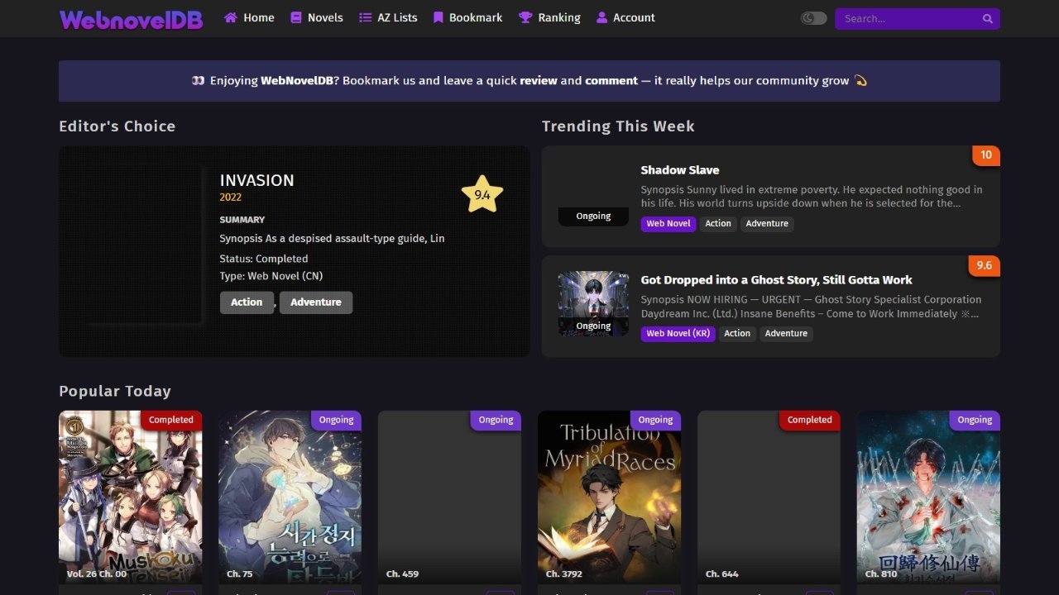Click the Adventure tag on Shadow Slave
Image resolution: width=1059 pixels, height=595 pixels.
(x=767, y=224)
